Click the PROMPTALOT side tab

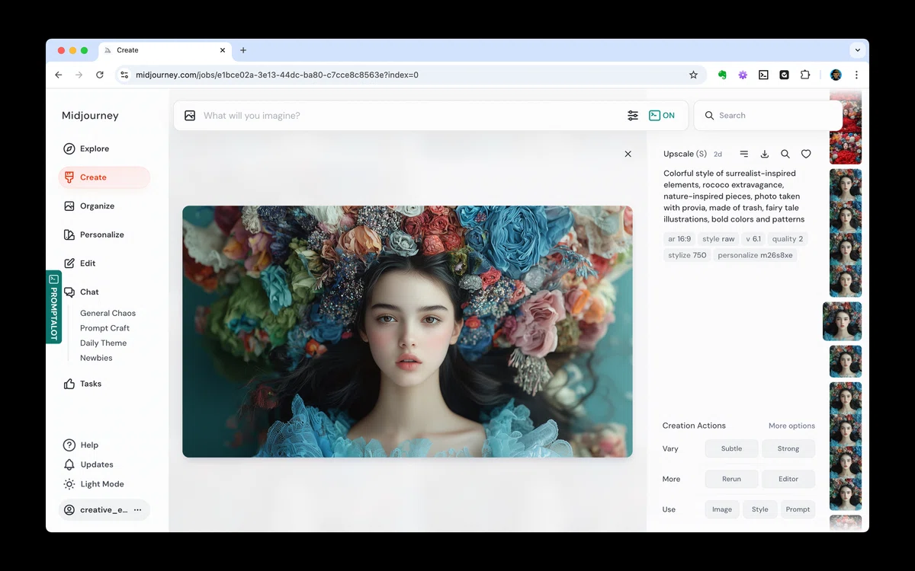[53, 307]
